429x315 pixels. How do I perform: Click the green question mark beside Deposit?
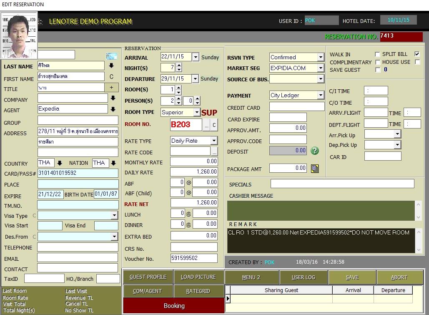tap(315, 151)
